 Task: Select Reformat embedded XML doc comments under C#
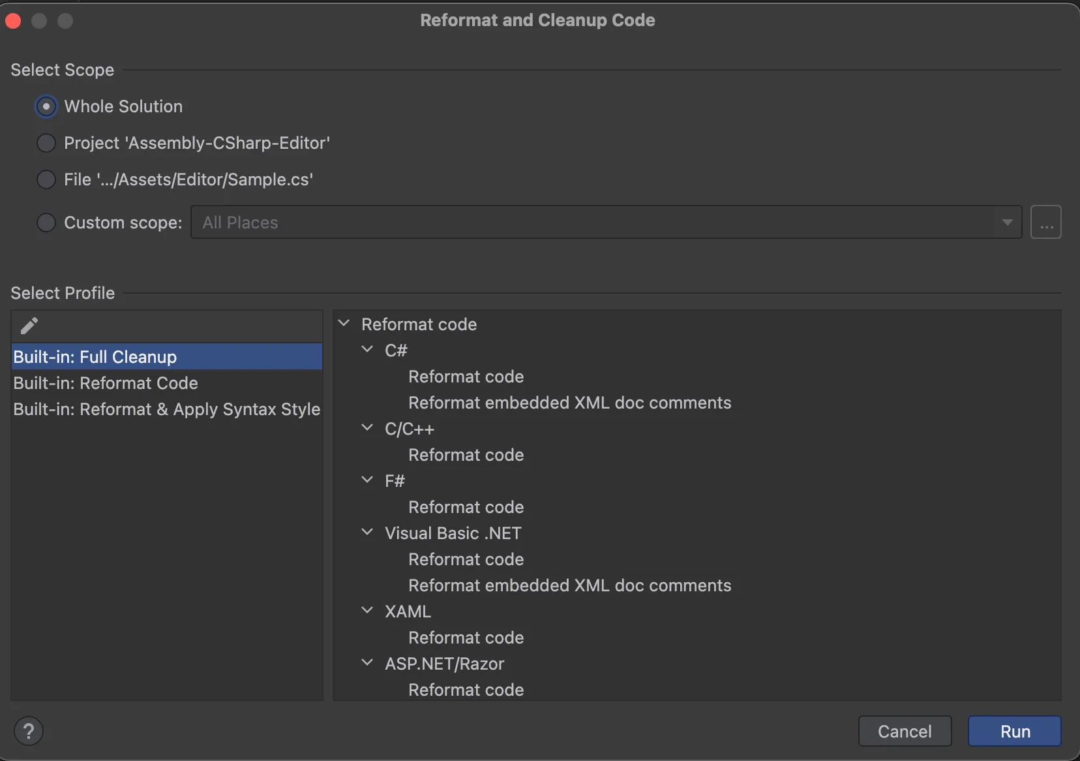pos(569,403)
